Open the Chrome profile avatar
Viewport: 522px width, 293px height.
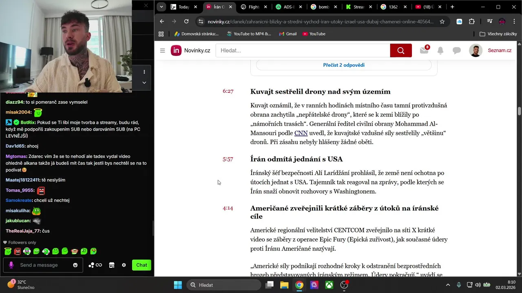pos(502,22)
